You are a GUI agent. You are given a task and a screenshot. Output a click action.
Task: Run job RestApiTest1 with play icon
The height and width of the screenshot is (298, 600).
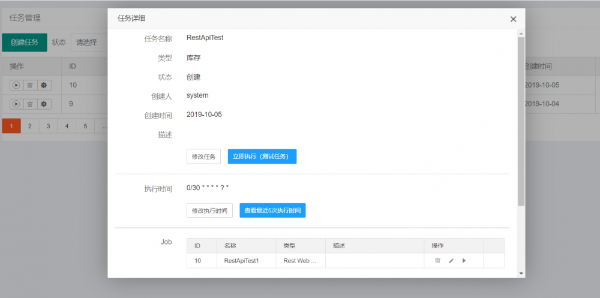tap(464, 260)
